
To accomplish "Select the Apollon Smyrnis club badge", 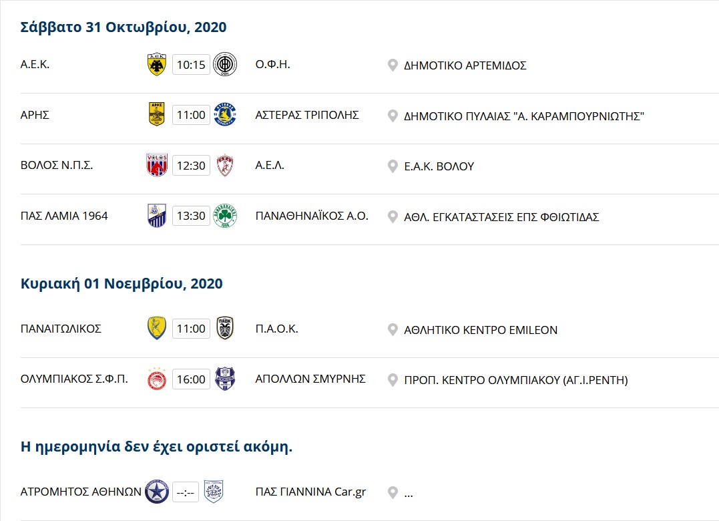I will pos(225,379).
